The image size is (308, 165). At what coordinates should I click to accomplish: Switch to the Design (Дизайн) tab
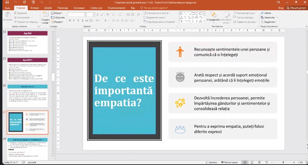[x=48, y=7]
